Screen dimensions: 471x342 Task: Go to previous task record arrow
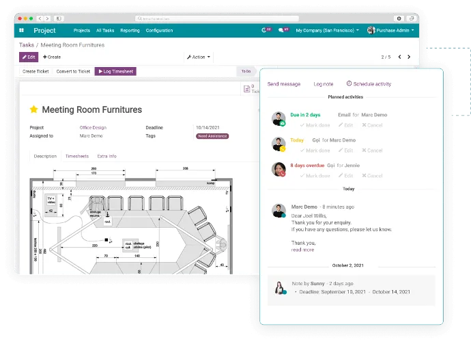399,57
